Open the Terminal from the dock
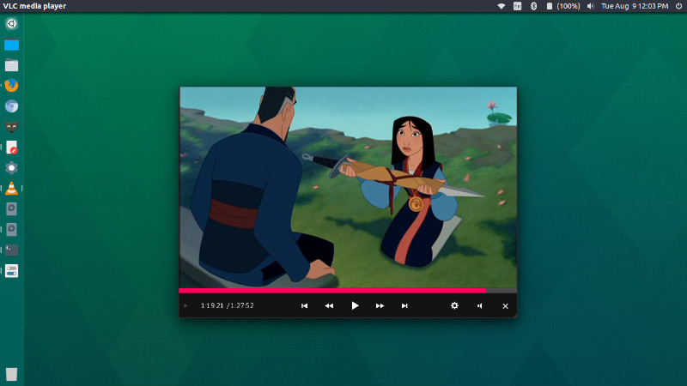 tap(11, 250)
